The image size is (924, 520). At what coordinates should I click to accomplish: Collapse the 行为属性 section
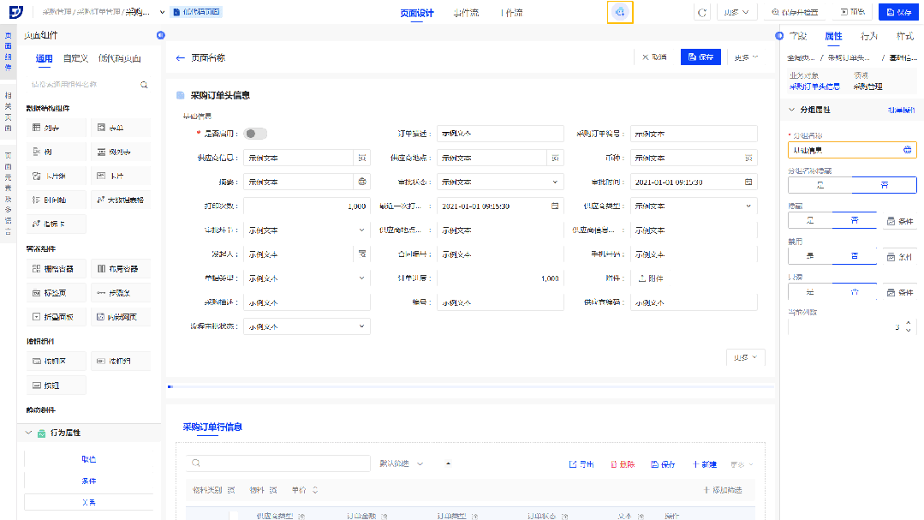point(29,433)
